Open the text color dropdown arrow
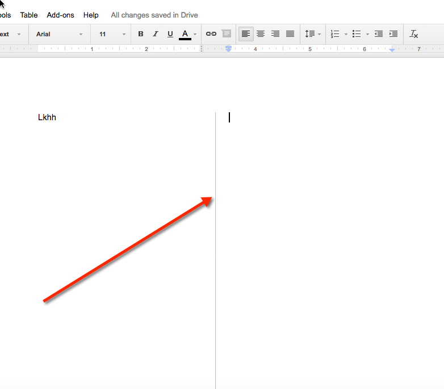 pyautogui.click(x=195, y=34)
